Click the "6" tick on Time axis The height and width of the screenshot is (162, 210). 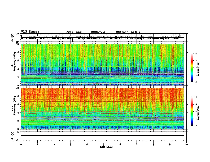click(x=120, y=145)
